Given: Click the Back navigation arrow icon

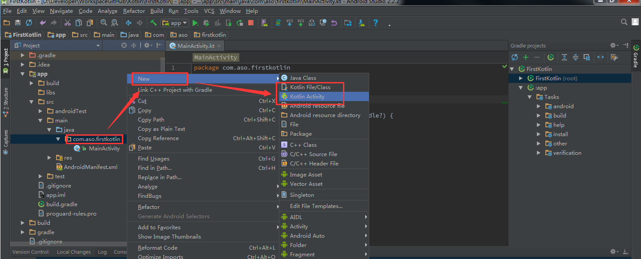Looking at the screenshot, I should tap(129, 23).
